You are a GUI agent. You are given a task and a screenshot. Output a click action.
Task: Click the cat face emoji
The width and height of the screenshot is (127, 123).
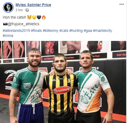pyautogui.click(x=29, y=17)
